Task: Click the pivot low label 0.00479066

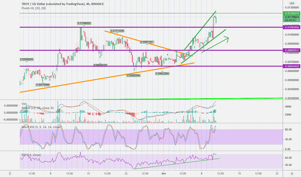Action: click(43, 85)
